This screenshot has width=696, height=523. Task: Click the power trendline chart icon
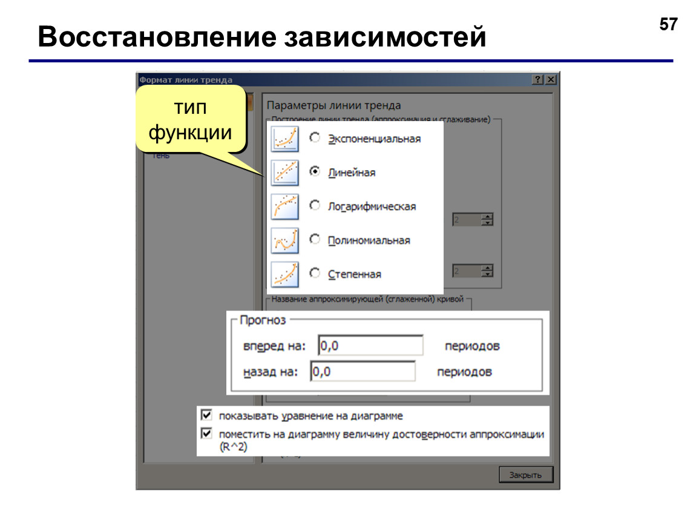(x=284, y=274)
